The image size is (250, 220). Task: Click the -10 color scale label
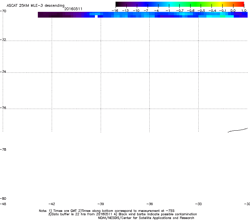coord(136,11)
